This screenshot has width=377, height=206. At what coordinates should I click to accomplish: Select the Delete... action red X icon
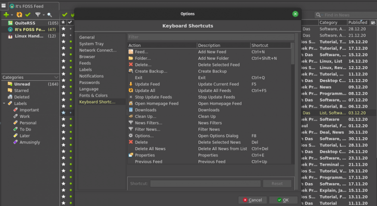[131, 65]
